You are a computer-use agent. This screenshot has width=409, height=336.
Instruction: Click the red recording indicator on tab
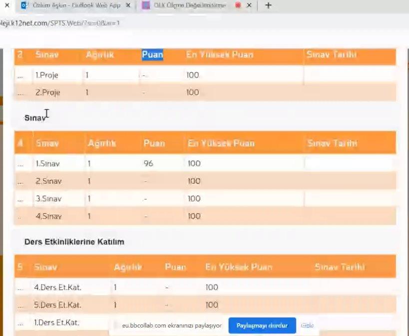[x=238, y=5]
